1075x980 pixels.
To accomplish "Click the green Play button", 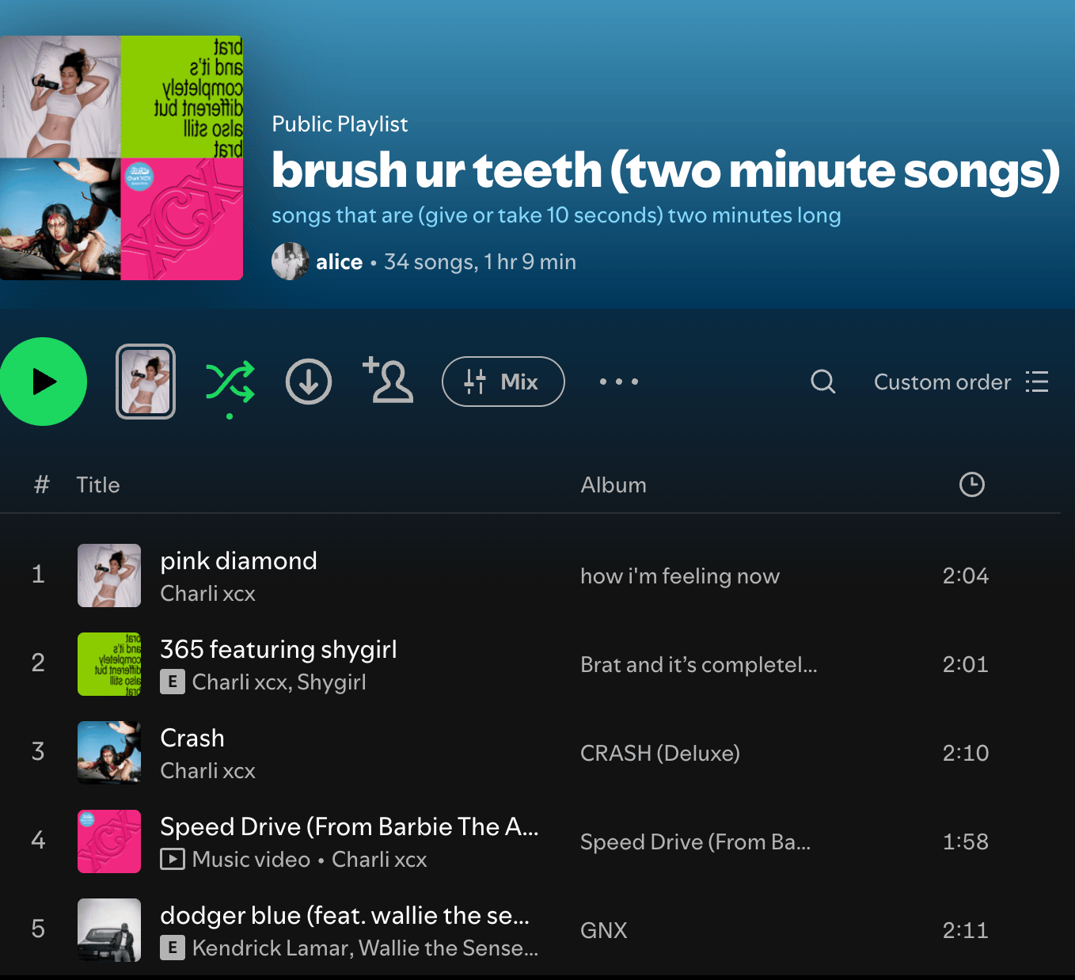I will coord(43,382).
